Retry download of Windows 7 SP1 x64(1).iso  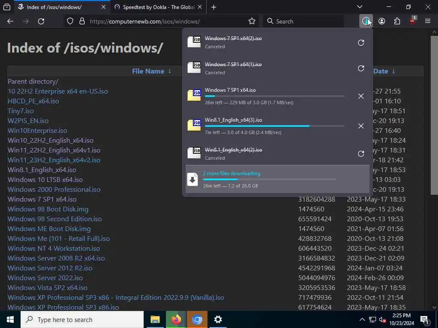pos(361,68)
